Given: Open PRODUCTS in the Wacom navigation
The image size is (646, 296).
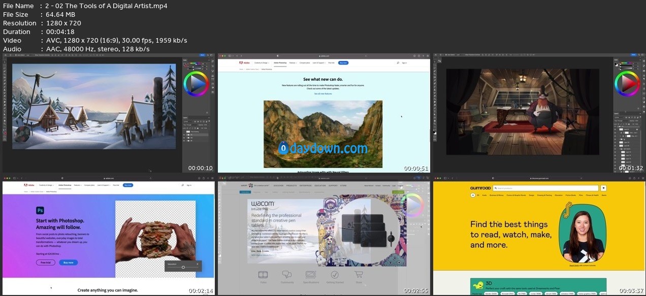Looking at the screenshot, I should 291,185.
